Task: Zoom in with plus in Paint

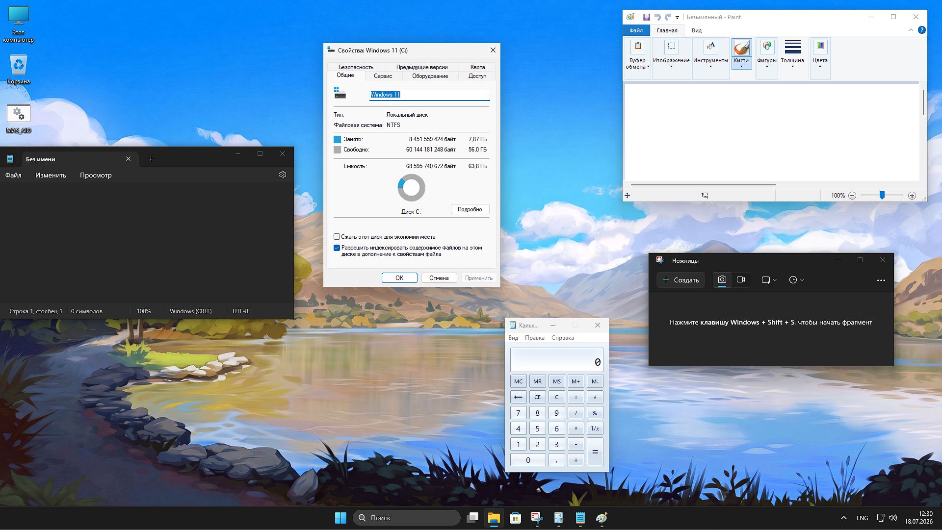Action: coord(912,196)
